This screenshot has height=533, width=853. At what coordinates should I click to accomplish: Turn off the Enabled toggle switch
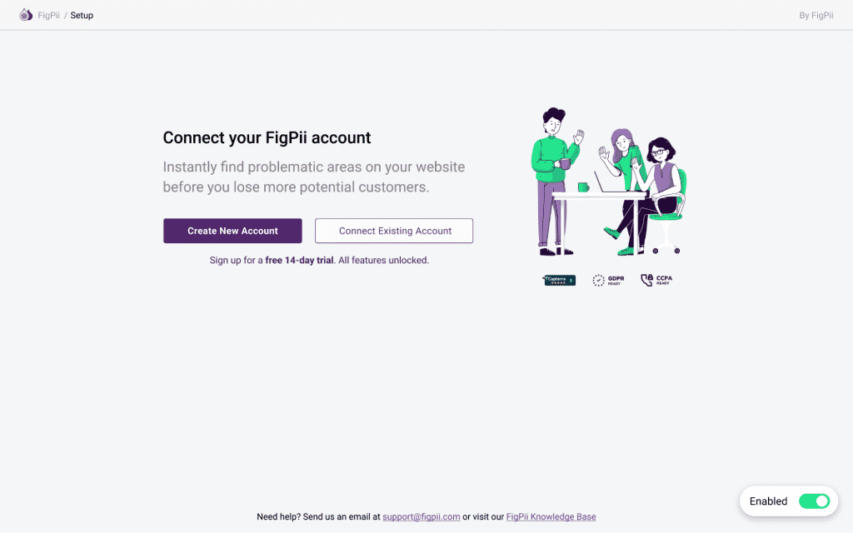coord(814,501)
